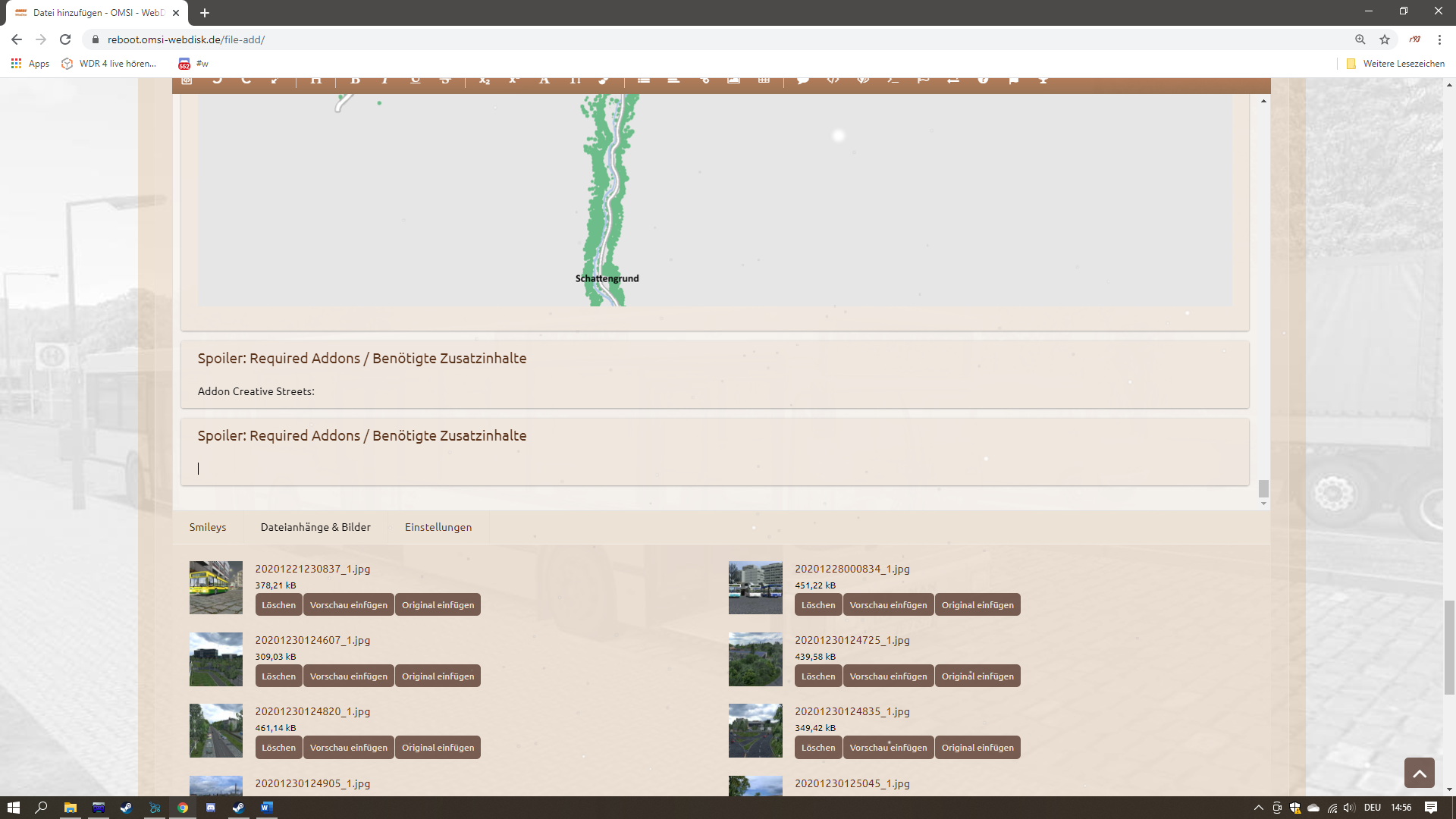Toggle bold formatting in editor toolbar
Image resolution: width=1456 pixels, height=819 pixels.
(355, 80)
